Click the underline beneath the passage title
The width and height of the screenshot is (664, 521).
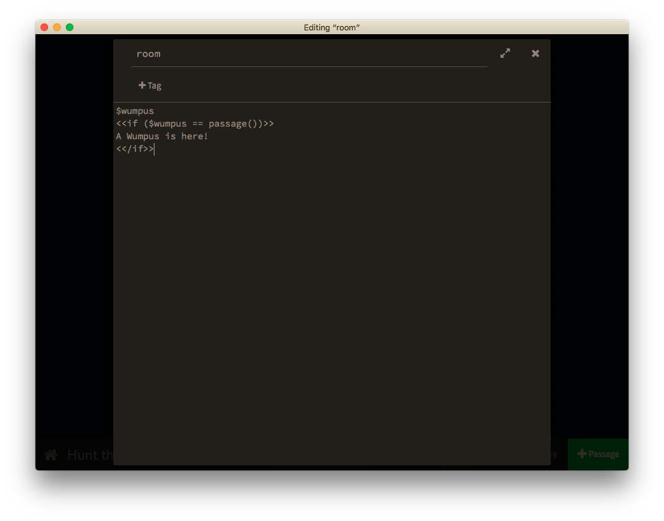click(309, 66)
